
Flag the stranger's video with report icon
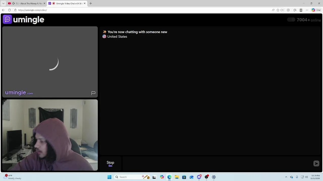(93, 93)
